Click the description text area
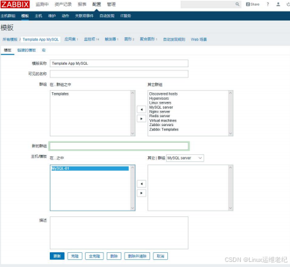The image size is (290, 267). click(119, 233)
